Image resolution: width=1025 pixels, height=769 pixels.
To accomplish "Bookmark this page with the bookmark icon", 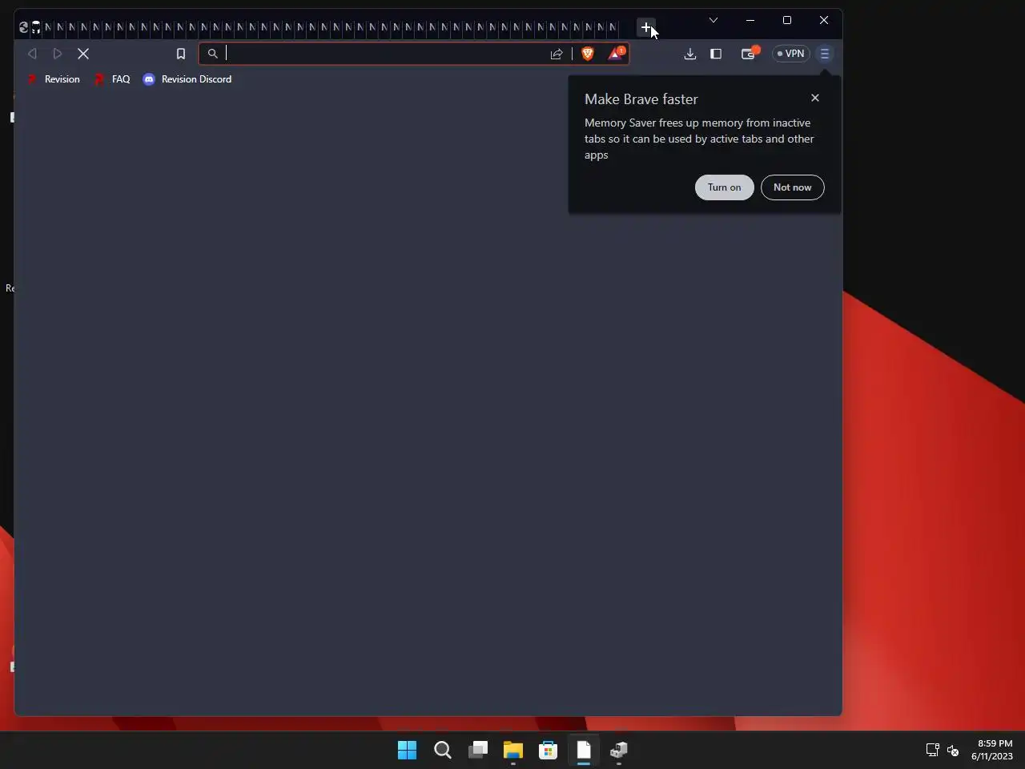I will click(x=181, y=54).
